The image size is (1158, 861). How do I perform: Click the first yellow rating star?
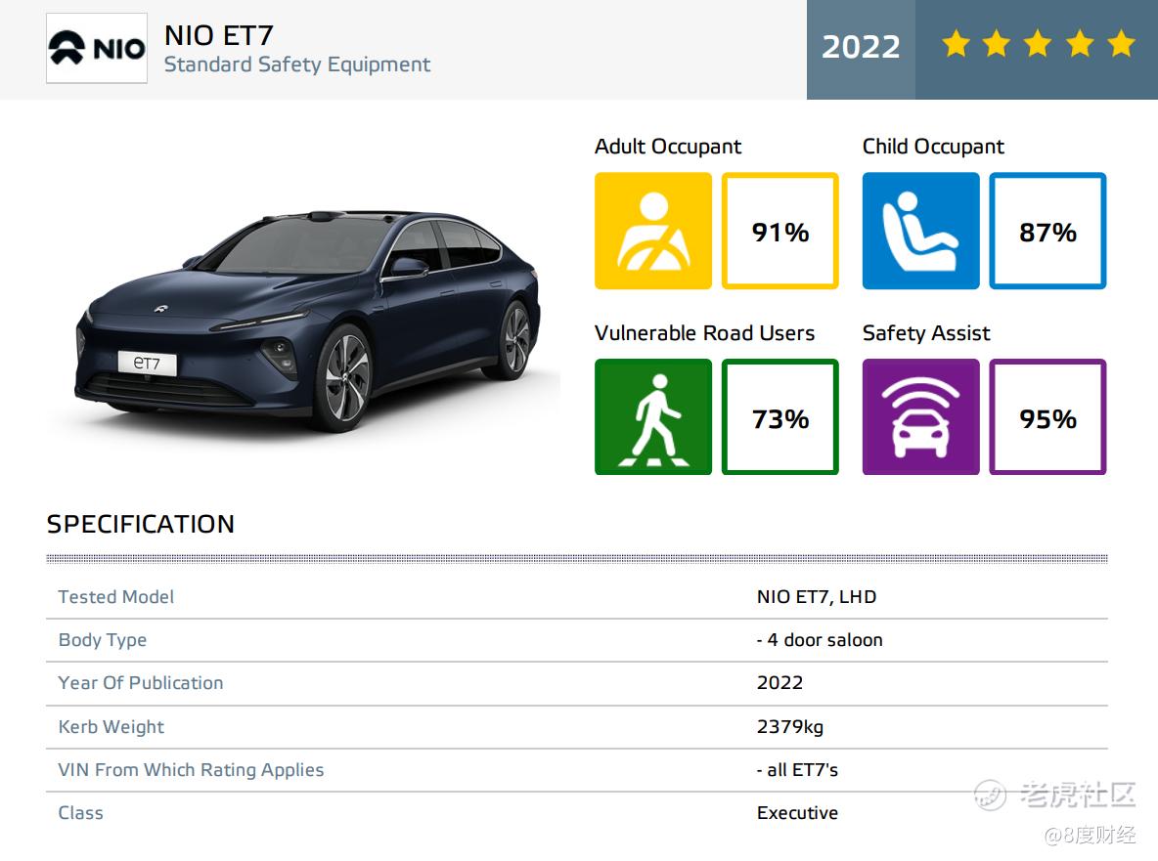[956, 44]
